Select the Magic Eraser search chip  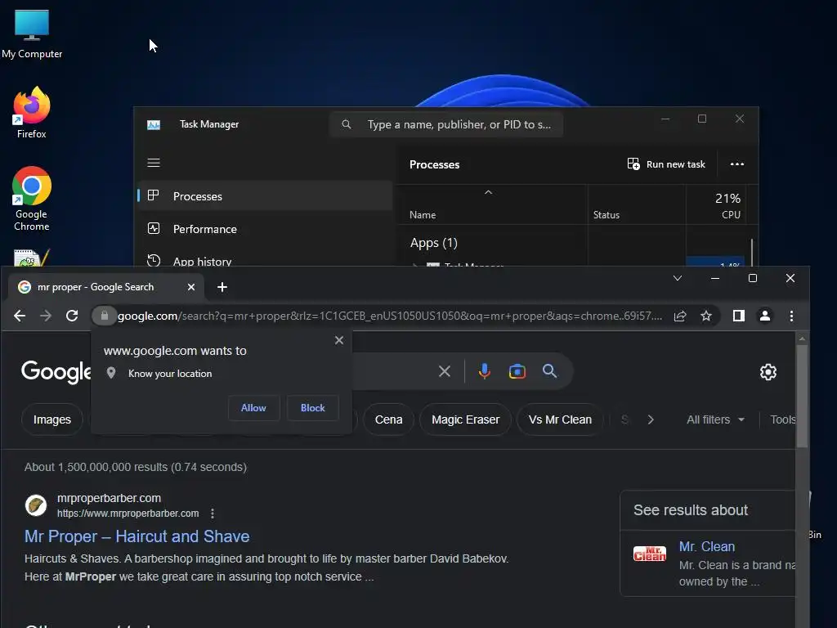pos(465,419)
